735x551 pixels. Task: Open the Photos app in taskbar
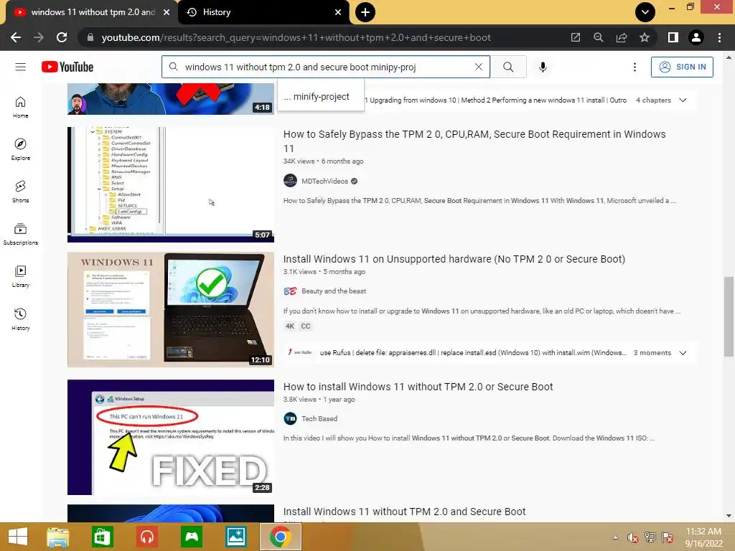(236, 537)
